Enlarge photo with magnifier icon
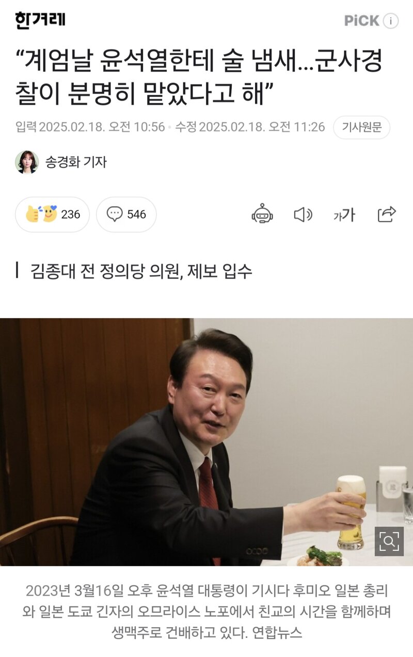The height and width of the screenshot is (657, 413). pyautogui.click(x=389, y=541)
